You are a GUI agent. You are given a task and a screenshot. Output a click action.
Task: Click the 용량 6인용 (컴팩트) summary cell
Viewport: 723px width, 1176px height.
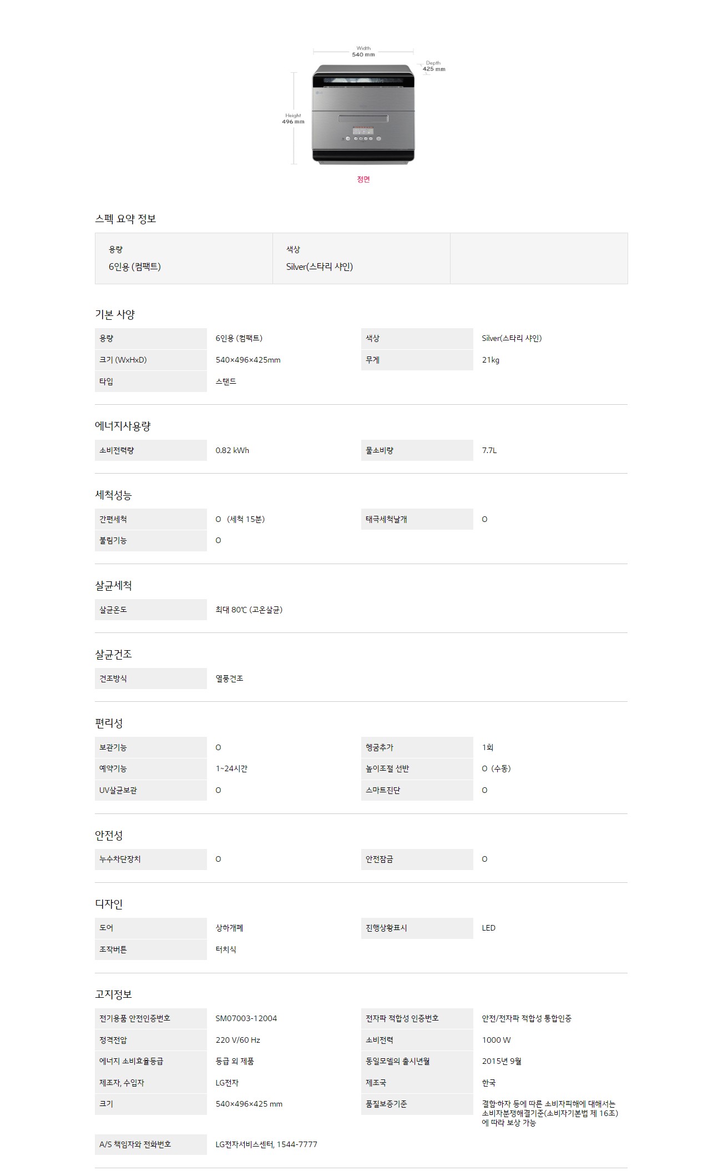pos(184,259)
